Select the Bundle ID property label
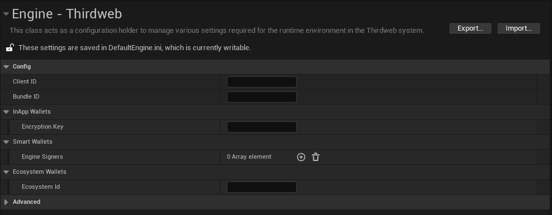552x215 pixels. (x=26, y=96)
